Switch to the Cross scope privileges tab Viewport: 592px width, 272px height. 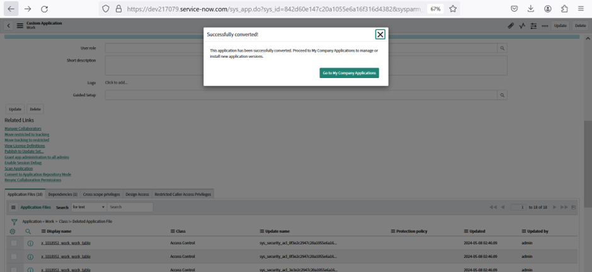101,194
